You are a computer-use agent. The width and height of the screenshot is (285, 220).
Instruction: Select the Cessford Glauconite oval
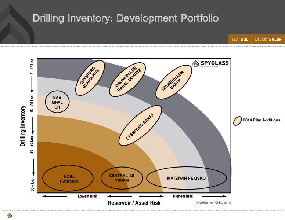tap(90, 78)
